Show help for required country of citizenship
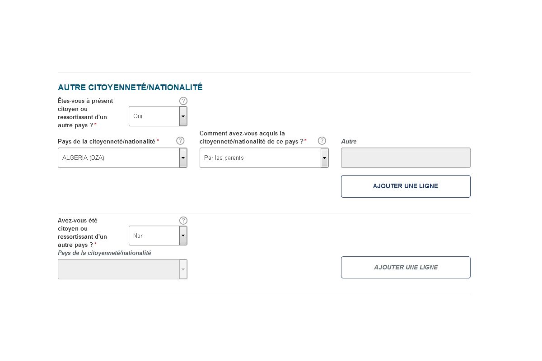This screenshot has height=361, width=542. click(x=180, y=141)
